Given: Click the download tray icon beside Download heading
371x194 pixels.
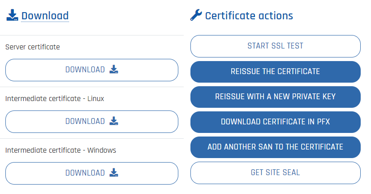Looking at the screenshot, I should coord(12,15).
